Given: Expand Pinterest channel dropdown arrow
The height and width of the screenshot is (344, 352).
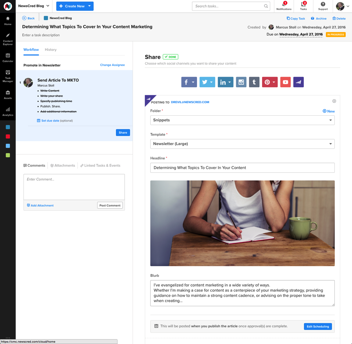Looking at the screenshot, I should [274, 82].
